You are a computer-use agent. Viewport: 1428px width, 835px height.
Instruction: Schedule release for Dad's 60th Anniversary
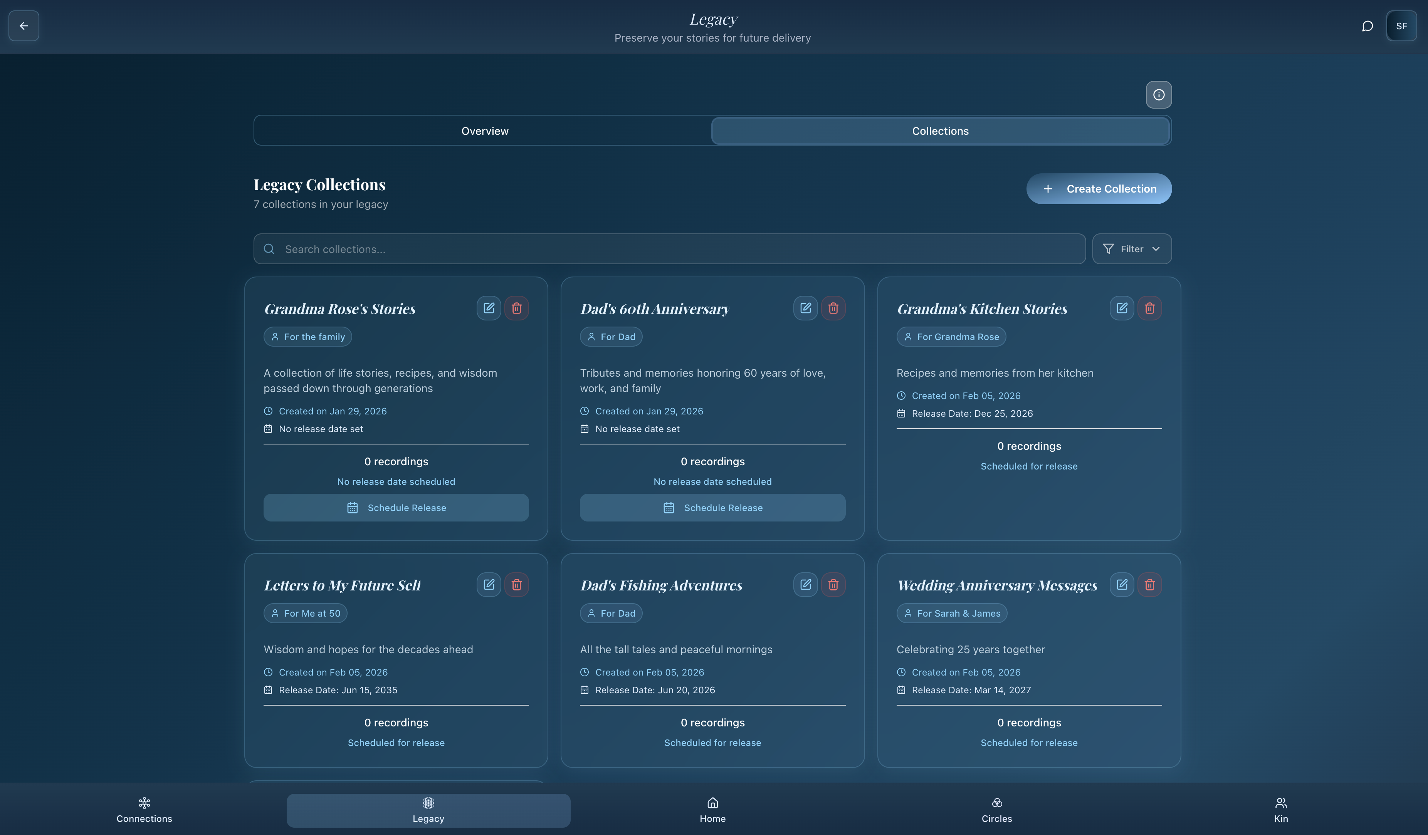(x=712, y=508)
